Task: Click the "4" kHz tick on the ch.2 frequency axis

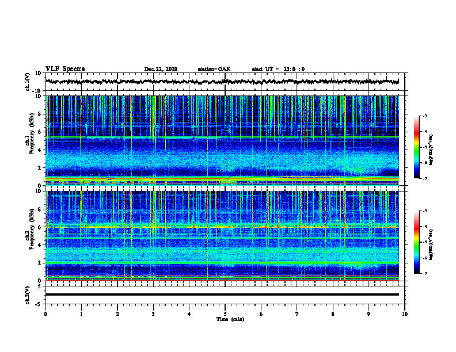Action: pos(40,245)
